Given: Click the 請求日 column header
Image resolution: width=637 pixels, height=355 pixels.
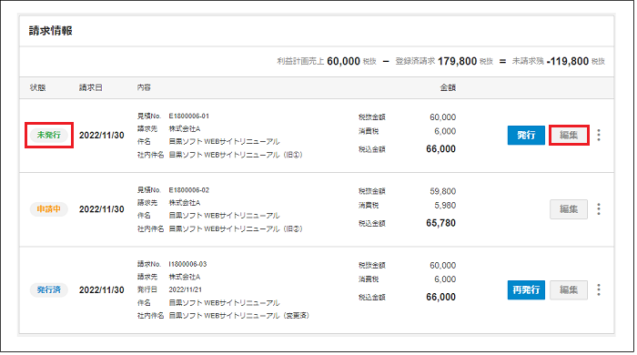Looking at the screenshot, I should [x=91, y=87].
